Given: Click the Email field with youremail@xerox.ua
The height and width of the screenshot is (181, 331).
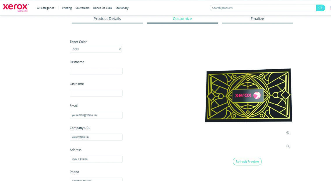Looking at the screenshot, I should (x=96, y=115).
